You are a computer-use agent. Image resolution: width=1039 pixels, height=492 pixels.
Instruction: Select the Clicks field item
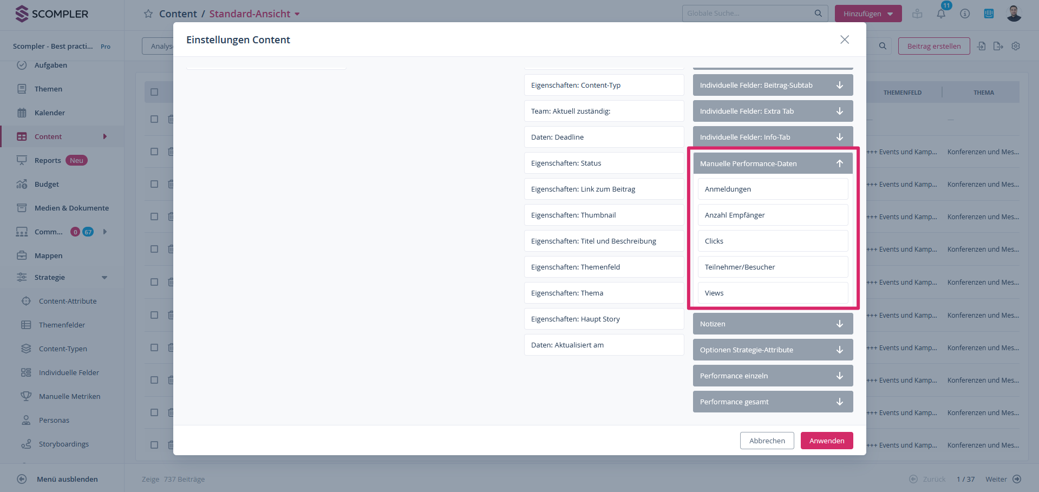773,241
